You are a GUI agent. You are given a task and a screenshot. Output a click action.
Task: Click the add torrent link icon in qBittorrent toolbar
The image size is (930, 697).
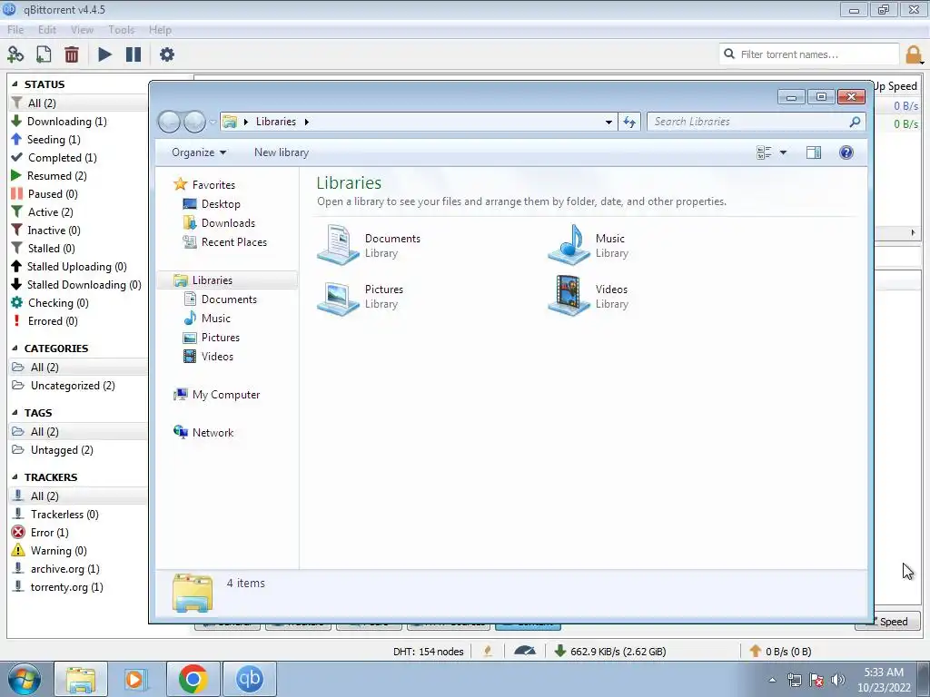click(15, 54)
